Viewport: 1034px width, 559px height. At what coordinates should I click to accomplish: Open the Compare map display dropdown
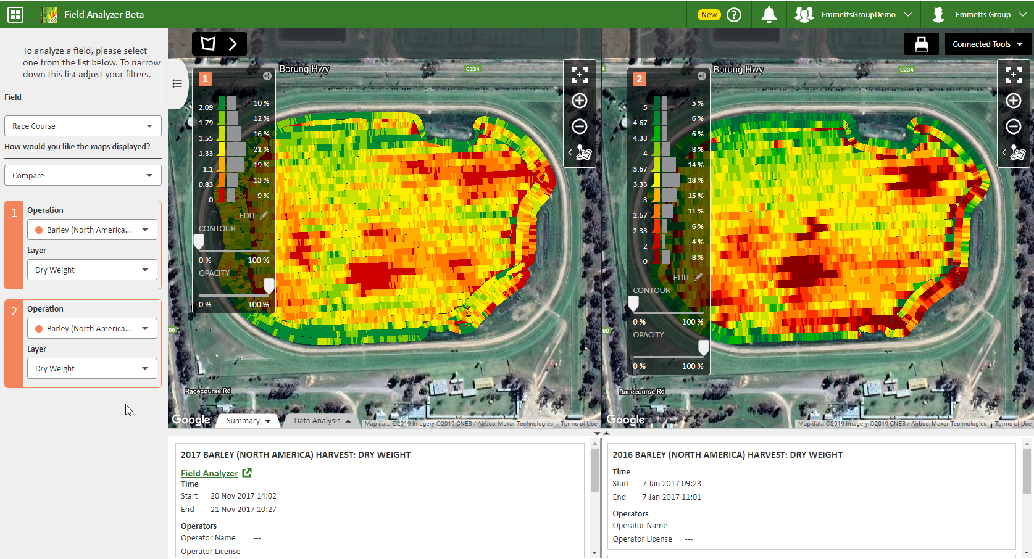coord(83,175)
